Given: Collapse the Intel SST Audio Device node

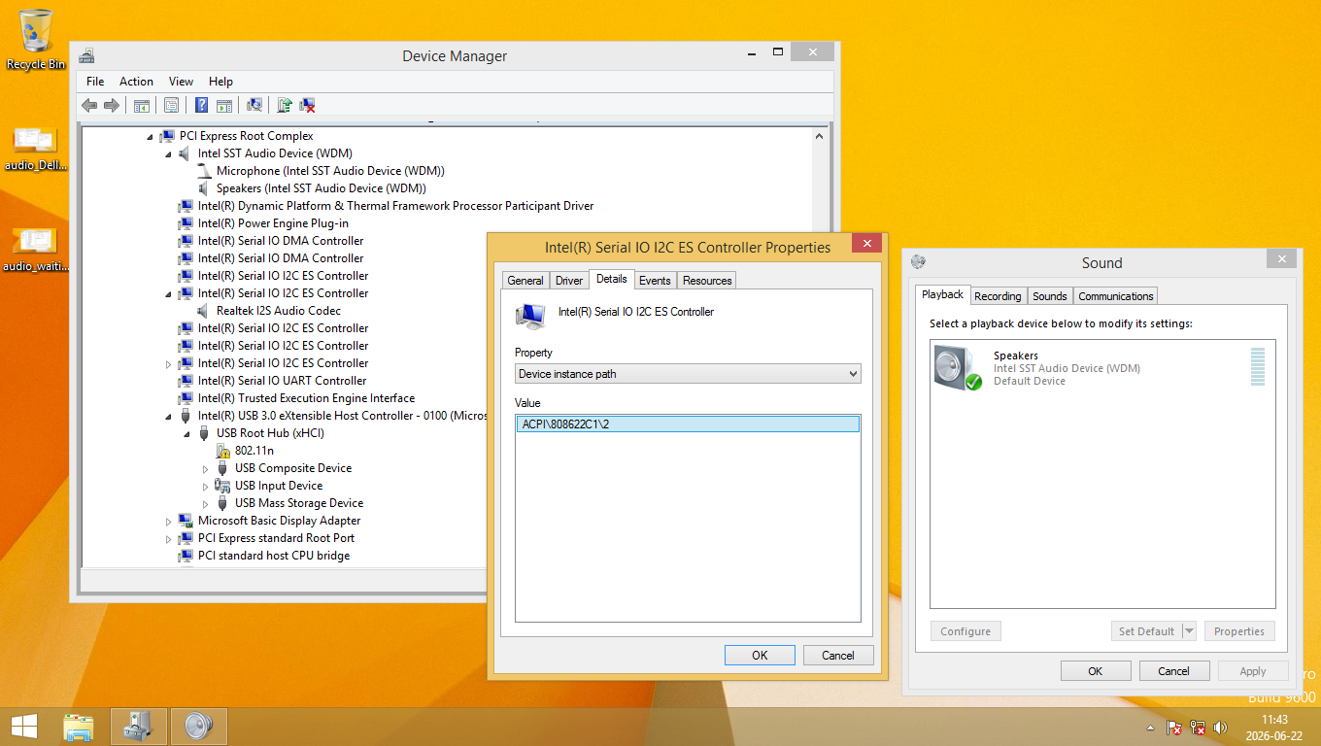Looking at the screenshot, I should [x=168, y=153].
